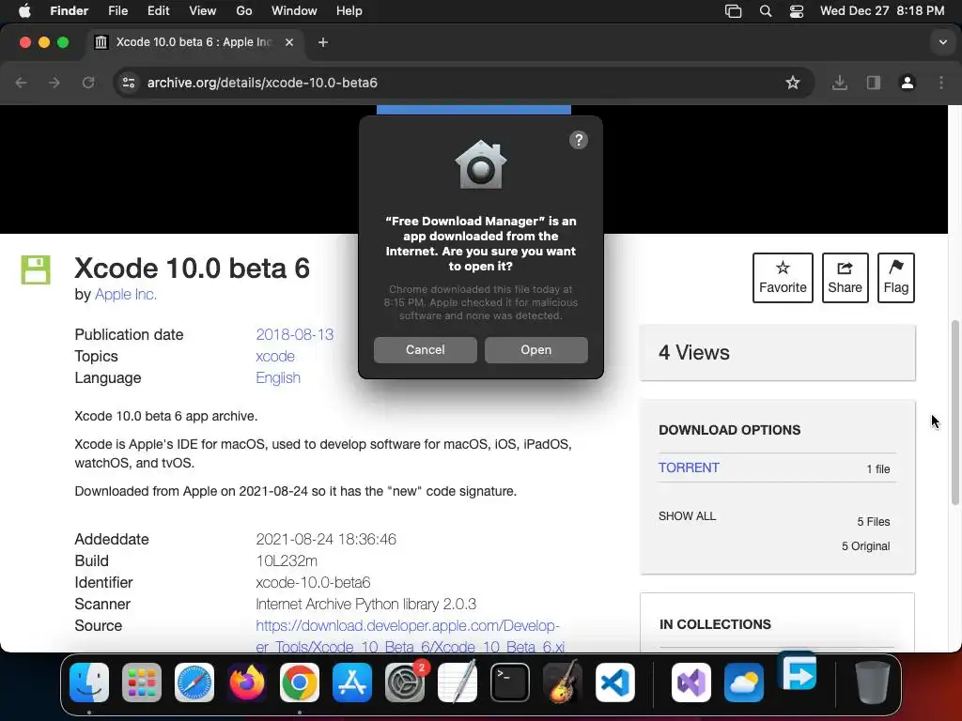This screenshot has height=721, width=962.
Task: Open the cloud weather app in Dock
Action: click(x=744, y=683)
